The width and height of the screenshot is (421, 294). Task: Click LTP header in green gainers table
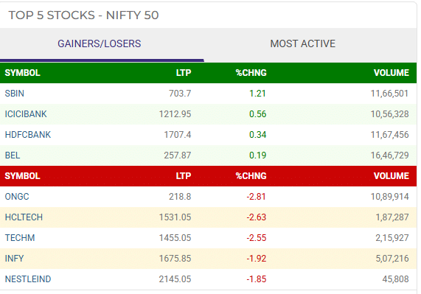(x=184, y=73)
